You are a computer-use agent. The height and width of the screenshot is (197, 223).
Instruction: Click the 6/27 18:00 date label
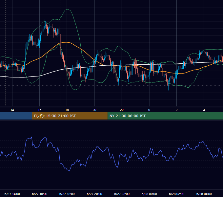[x=67, y=194]
